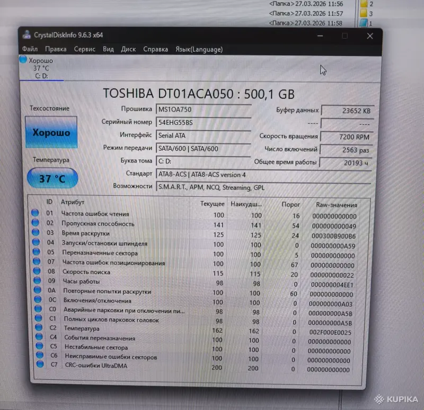The height and width of the screenshot is (410, 424).
Task: Select the Пропускная способность attribute row
Action: click(106, 224)
